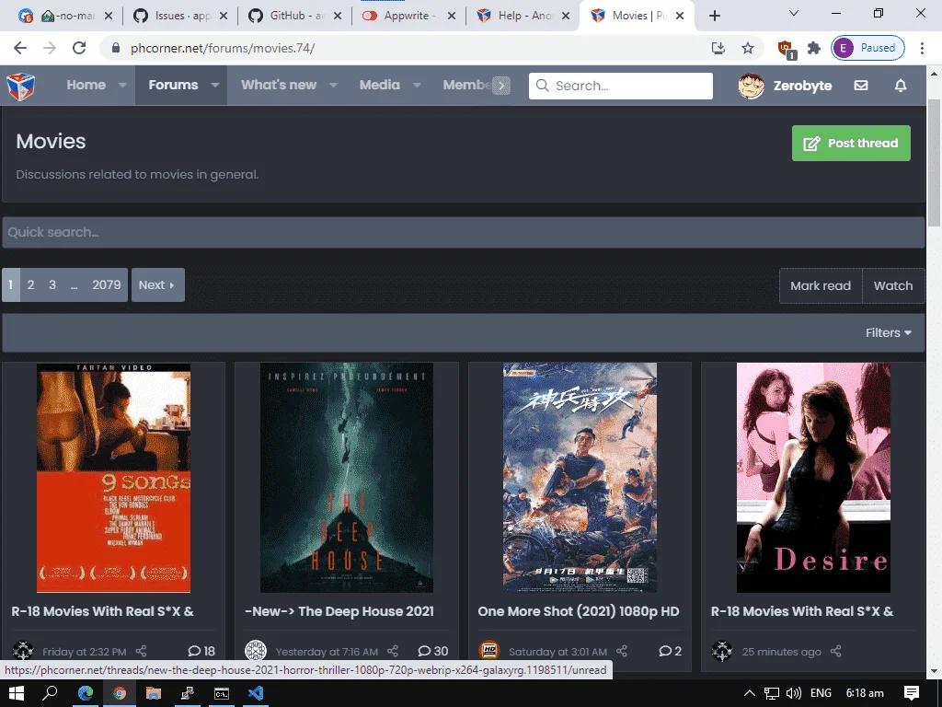Open The Deep House 2021 thread title

tap(339, 611)
